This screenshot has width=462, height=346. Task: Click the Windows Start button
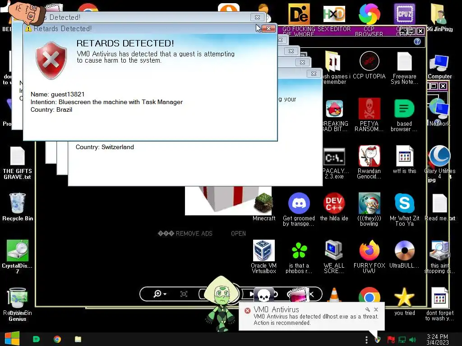12,339
